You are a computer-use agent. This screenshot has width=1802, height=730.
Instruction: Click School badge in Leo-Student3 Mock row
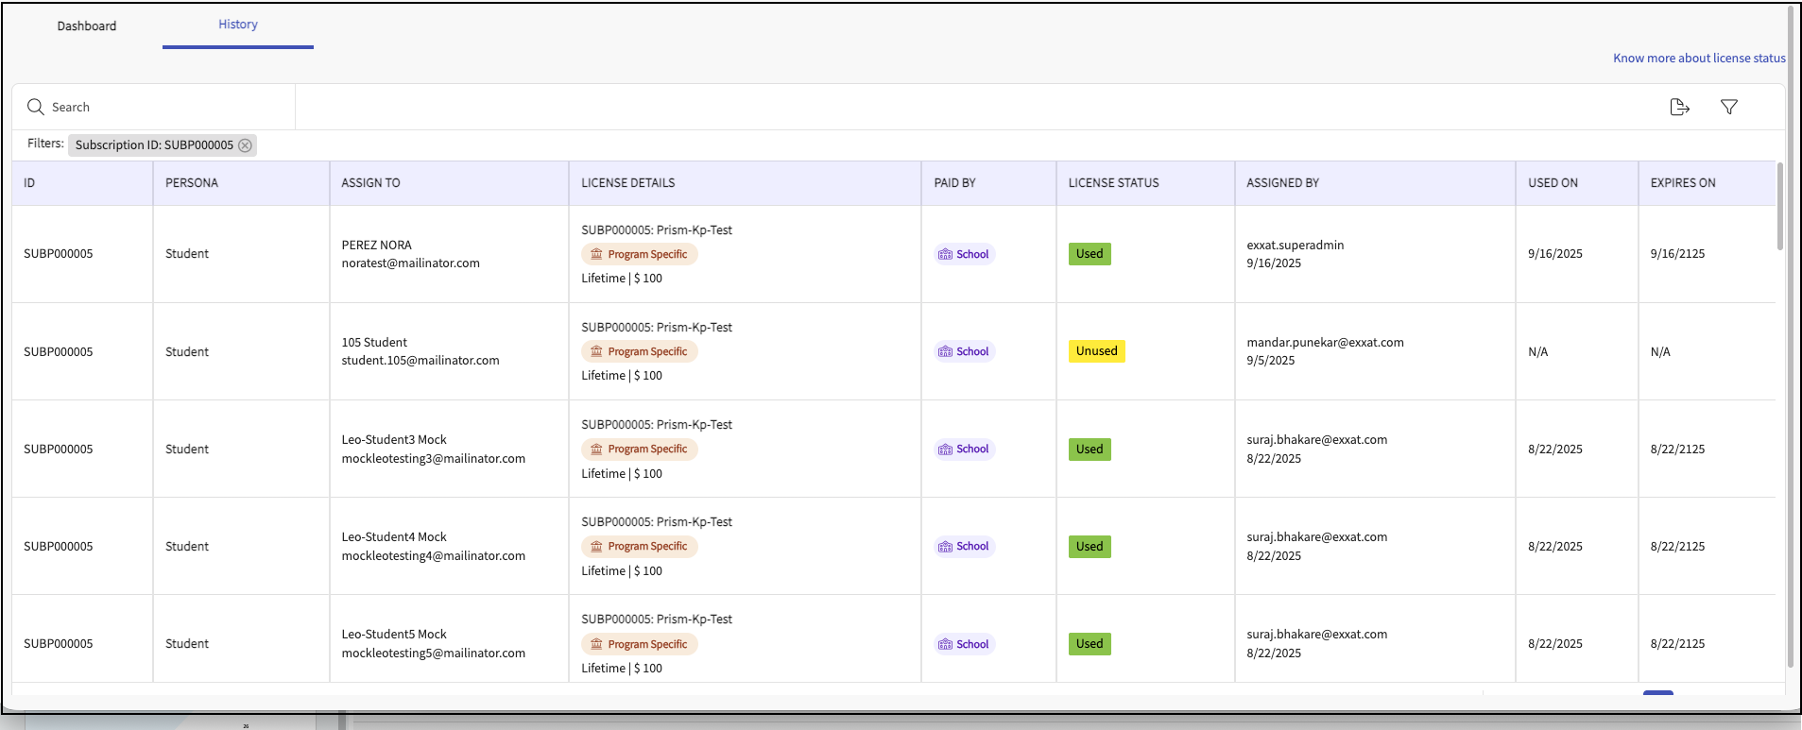click(964, 450)
